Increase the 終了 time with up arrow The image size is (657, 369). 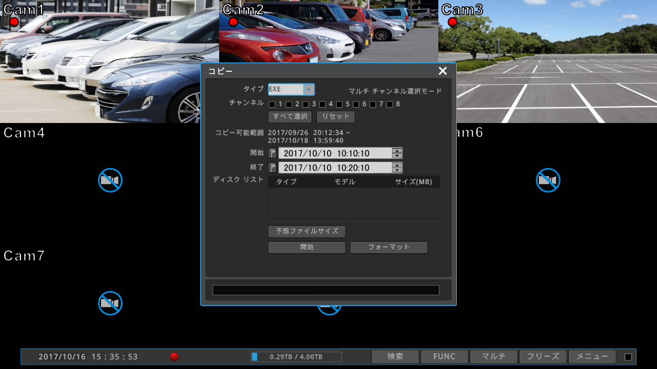tap(397, 165)
